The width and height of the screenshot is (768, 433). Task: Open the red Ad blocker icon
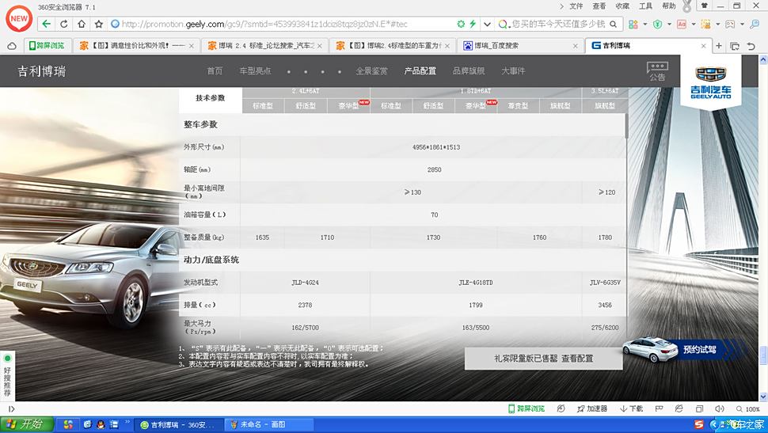tap(682, 24)
